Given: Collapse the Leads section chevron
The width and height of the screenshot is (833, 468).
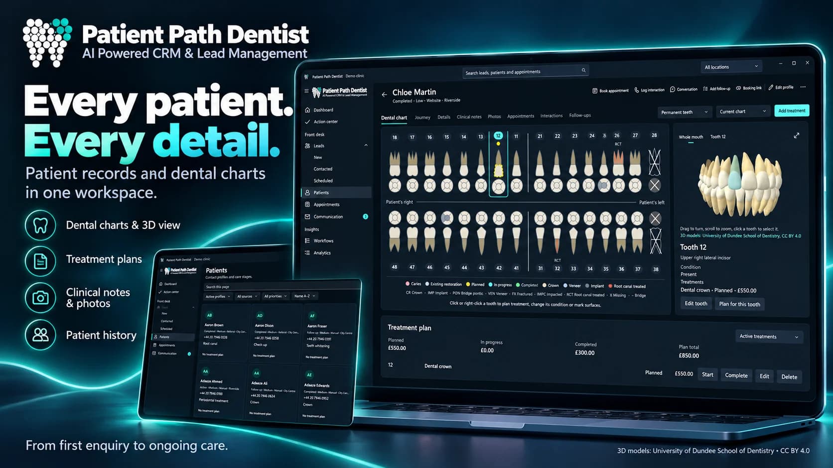Looking at the screenshot, I should pyautogui.click(x=366, y=145).
